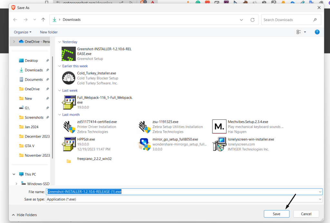330x223 pixels.
Task: Click the Up one level arrow
Action: (43, 20)
